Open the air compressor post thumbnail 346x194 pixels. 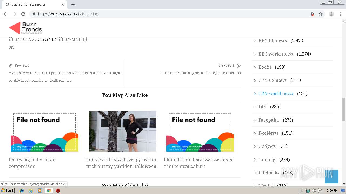45,131
